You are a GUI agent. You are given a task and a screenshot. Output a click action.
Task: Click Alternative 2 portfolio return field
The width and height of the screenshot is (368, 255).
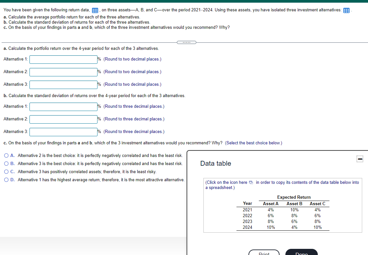pos(63,72)
